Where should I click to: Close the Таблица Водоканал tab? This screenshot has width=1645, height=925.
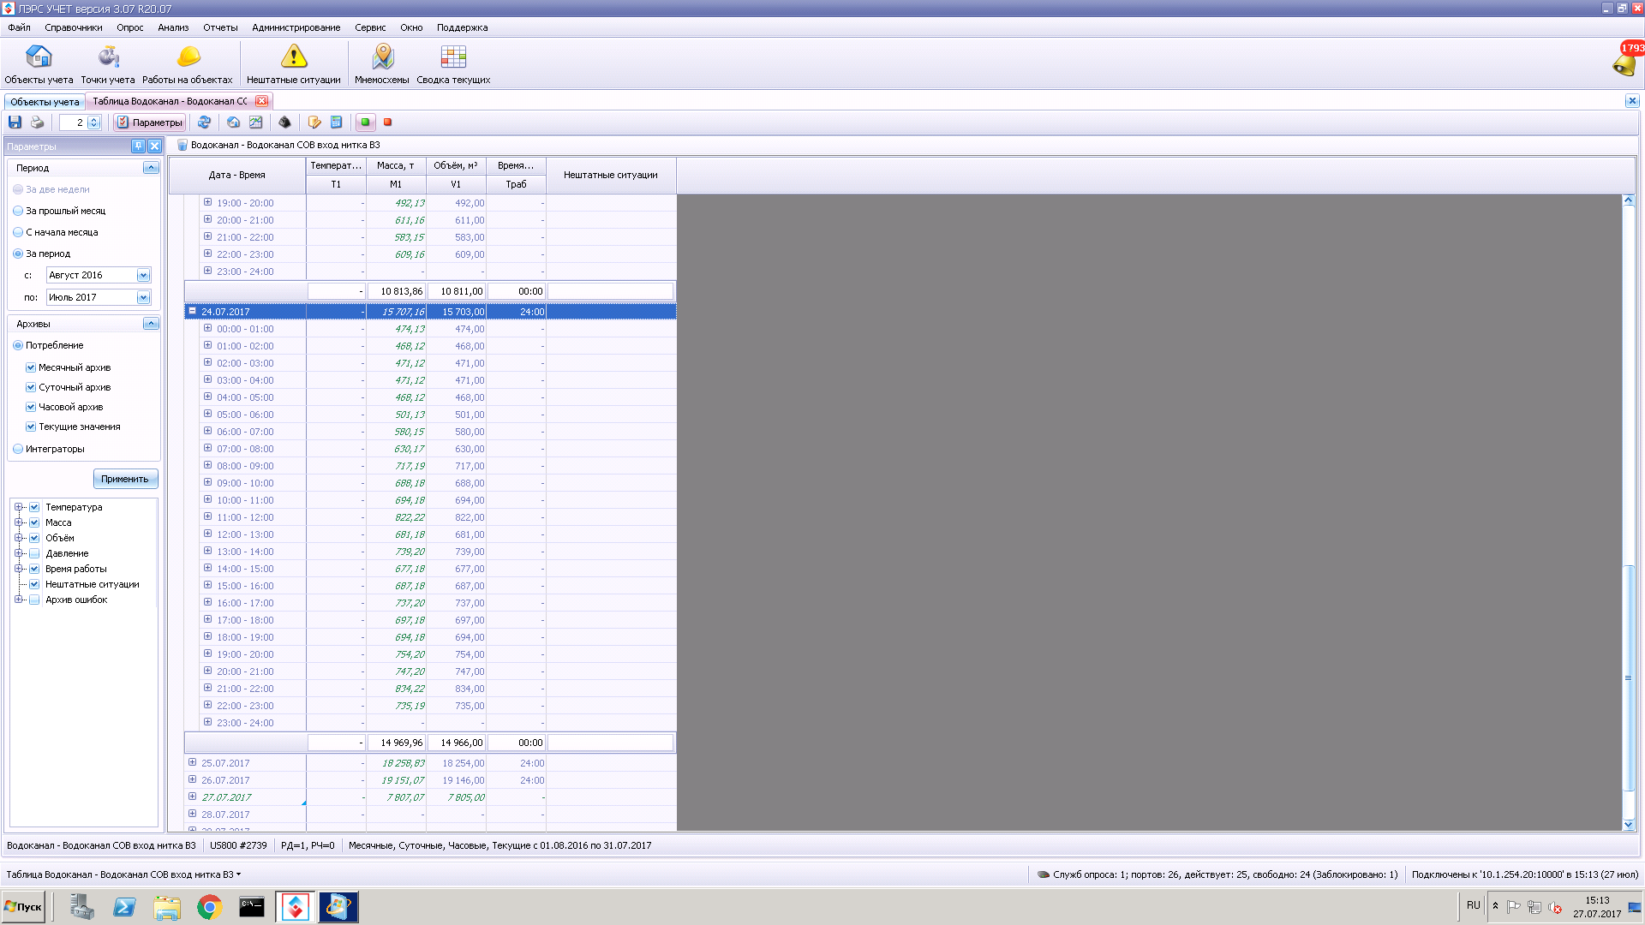261,101
